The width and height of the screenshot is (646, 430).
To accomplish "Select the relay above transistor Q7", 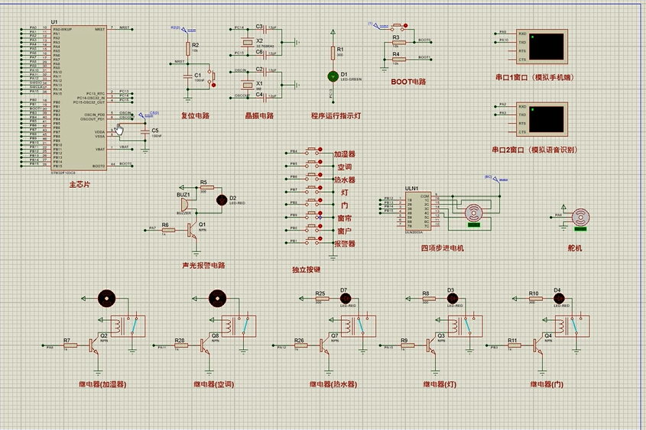I will pos(359,326).
